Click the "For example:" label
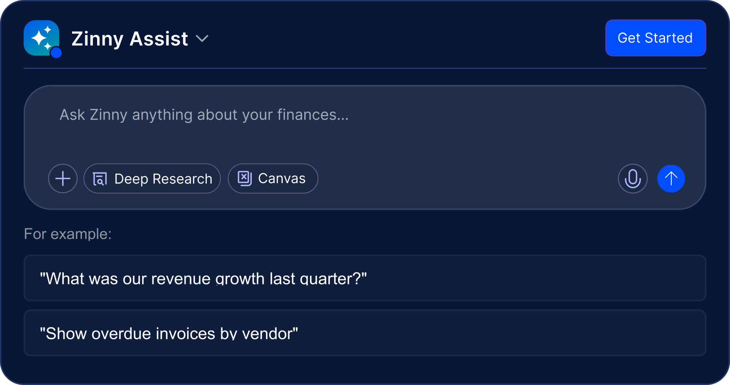 pos(68,234)
